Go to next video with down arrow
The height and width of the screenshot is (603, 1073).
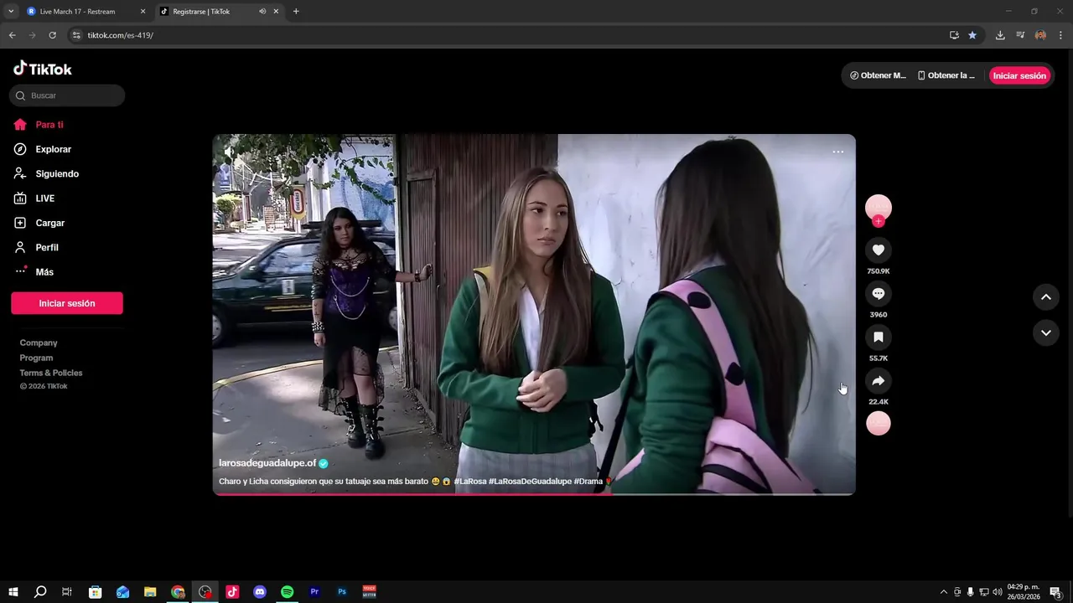1046,332
